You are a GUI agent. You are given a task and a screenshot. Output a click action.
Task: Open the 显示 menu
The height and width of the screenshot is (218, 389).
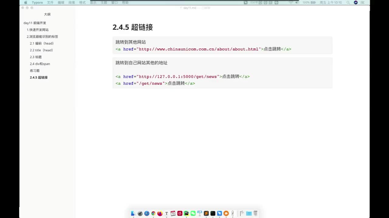pos(93,2)
